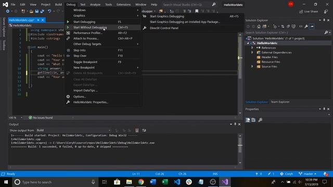Click the Save icon in the toolbar
The height and width of the screenshot is (187, 333).
[37, 11]
